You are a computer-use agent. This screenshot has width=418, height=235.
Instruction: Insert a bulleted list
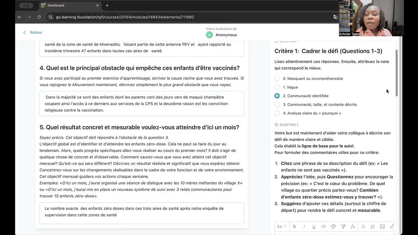coord(363,227)
